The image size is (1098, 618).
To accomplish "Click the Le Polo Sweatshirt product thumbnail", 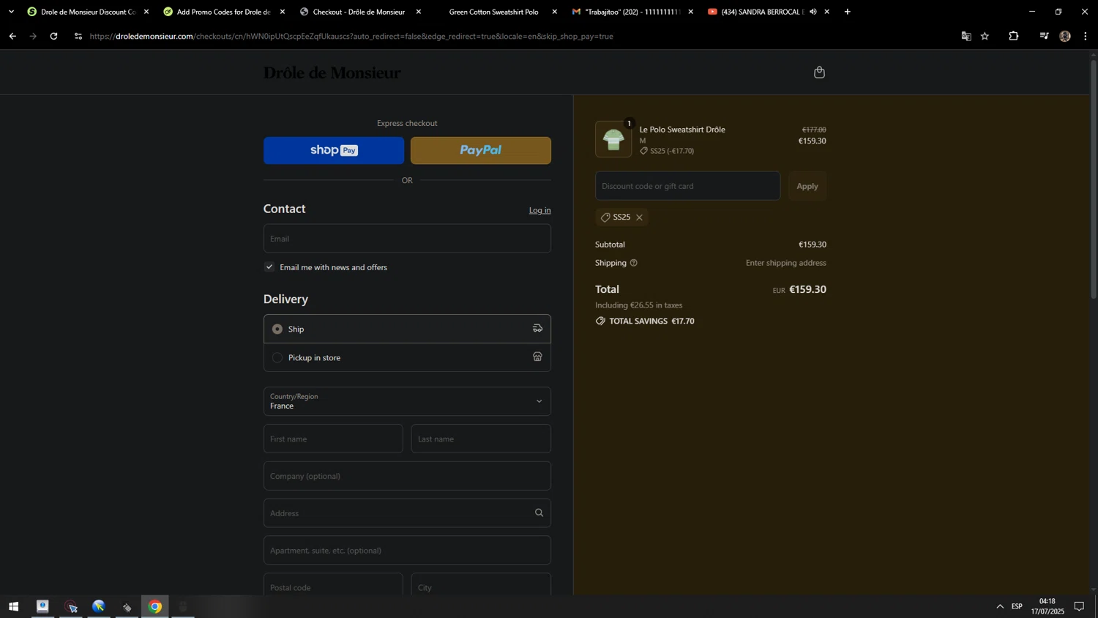I will (x=613, y=139).
